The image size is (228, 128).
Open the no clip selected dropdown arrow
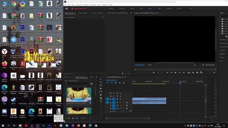[x=103, y=17]
